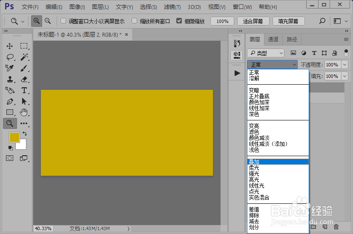Open the History panel icon
The height and width of the screenshot is (234, 353).
point(237,43)
